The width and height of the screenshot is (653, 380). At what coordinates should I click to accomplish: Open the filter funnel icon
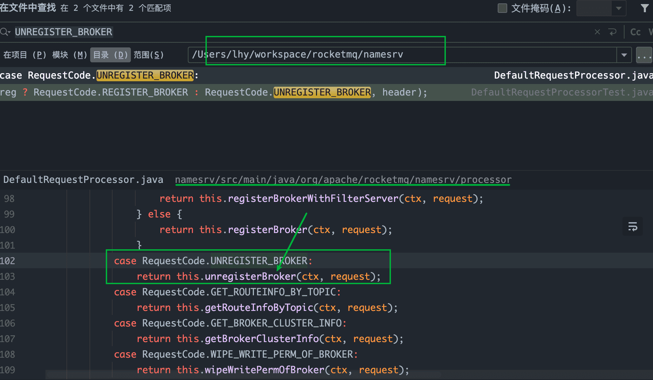tap(645, 8)
